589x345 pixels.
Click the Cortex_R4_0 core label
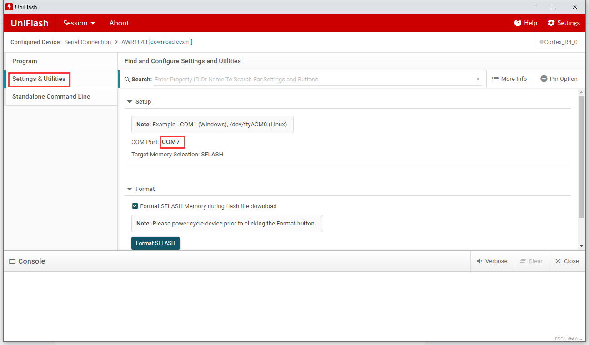561,42
